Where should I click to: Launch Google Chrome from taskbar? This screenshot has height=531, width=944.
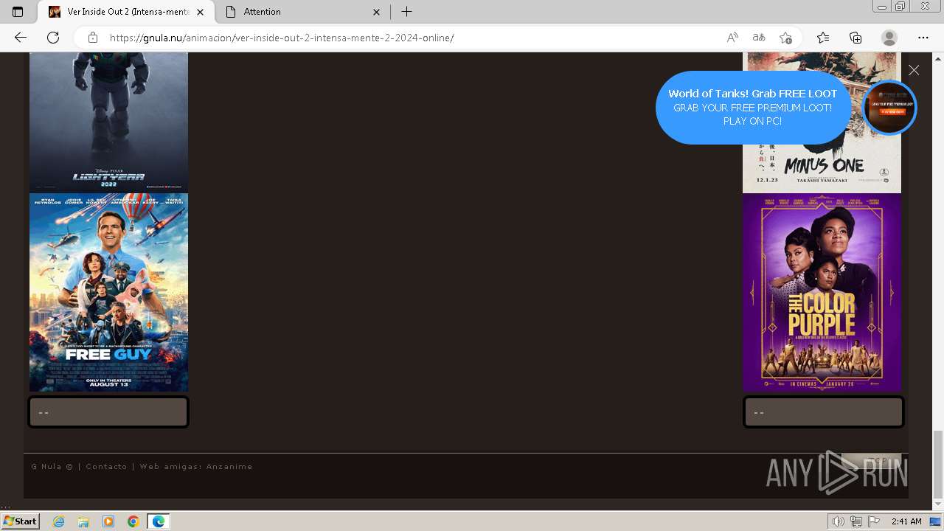[133, 521]
